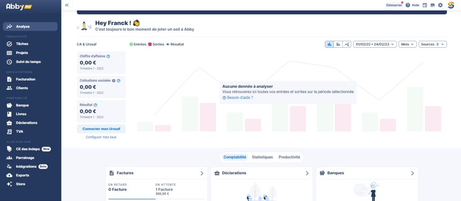Click help icon beside Chiffre d'affaires

108,56
